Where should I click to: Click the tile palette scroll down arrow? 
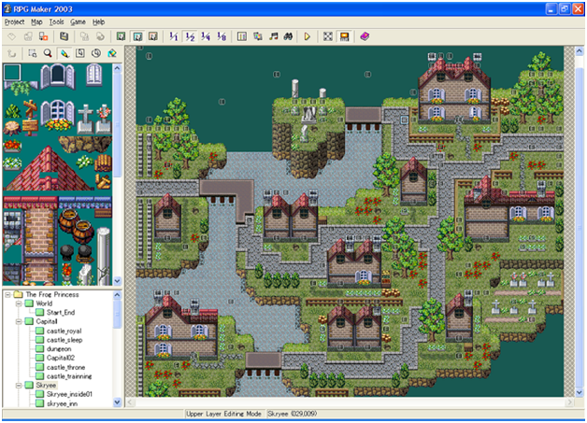(x=117, y=281)
